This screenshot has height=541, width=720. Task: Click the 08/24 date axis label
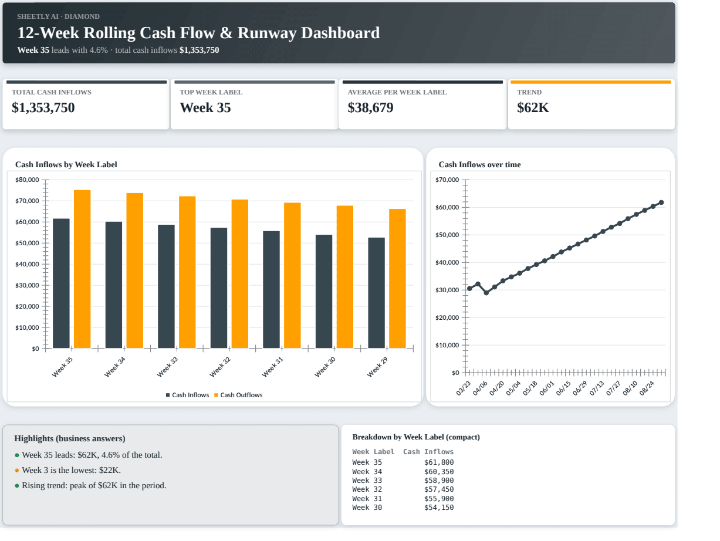646,388
